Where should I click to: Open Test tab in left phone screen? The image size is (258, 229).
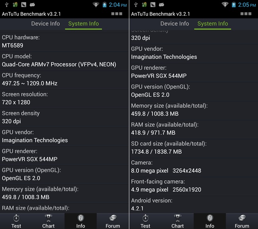click(16, 221)
